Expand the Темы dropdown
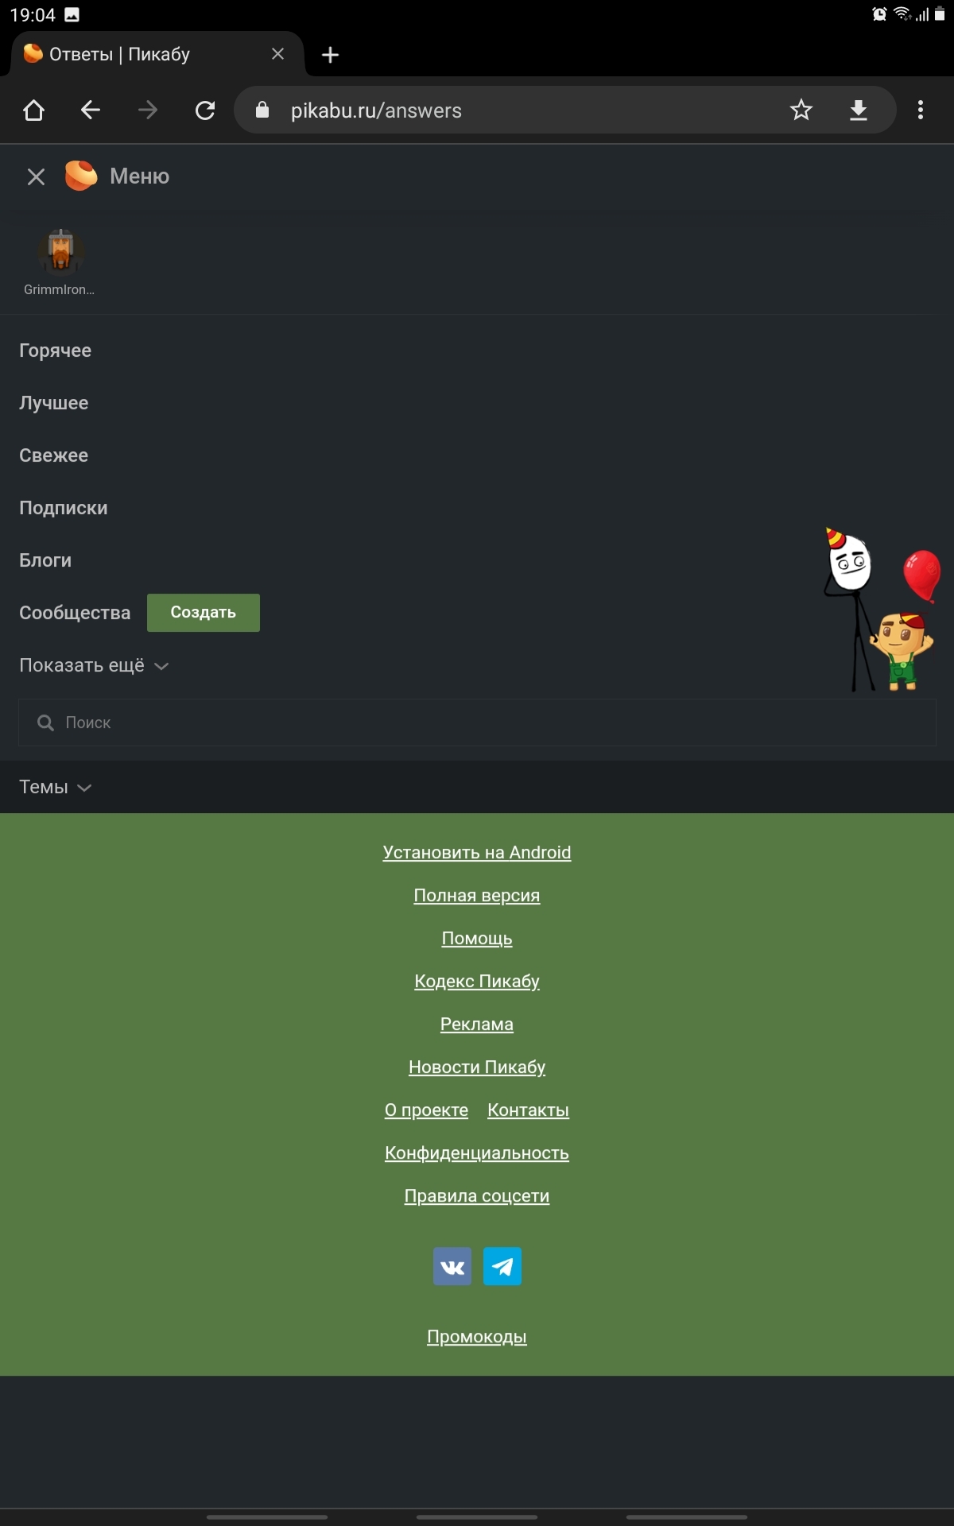Screen dimensions: 954x1526 55,787
